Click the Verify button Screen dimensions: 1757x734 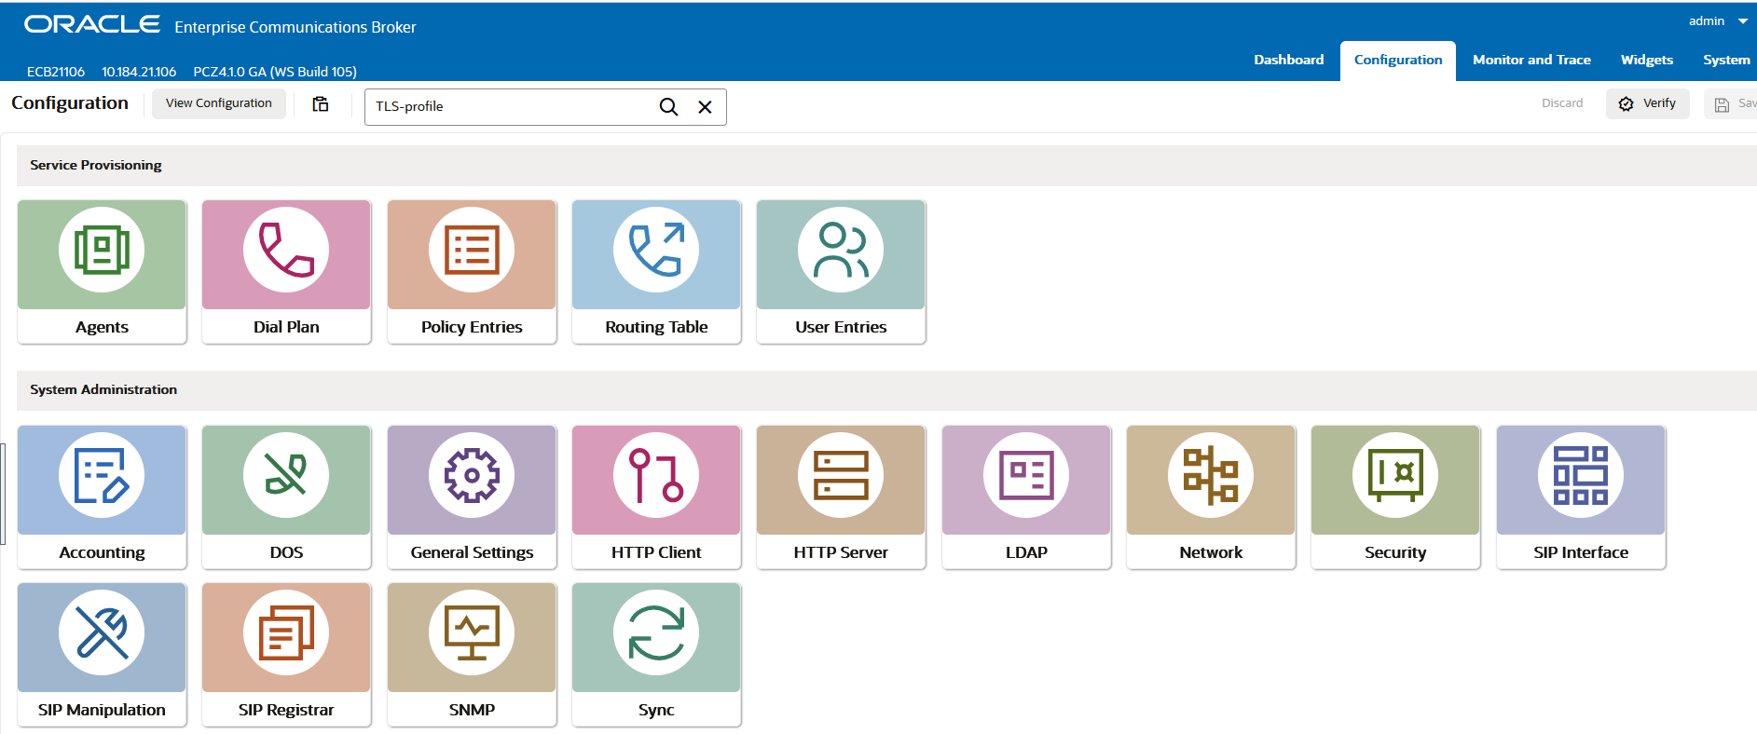point(1648,103)
